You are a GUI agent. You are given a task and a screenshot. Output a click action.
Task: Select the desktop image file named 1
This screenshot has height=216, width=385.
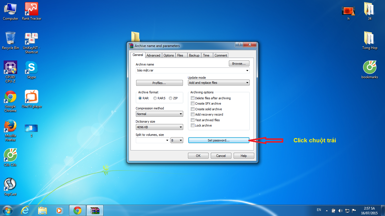tap(31, 130)
